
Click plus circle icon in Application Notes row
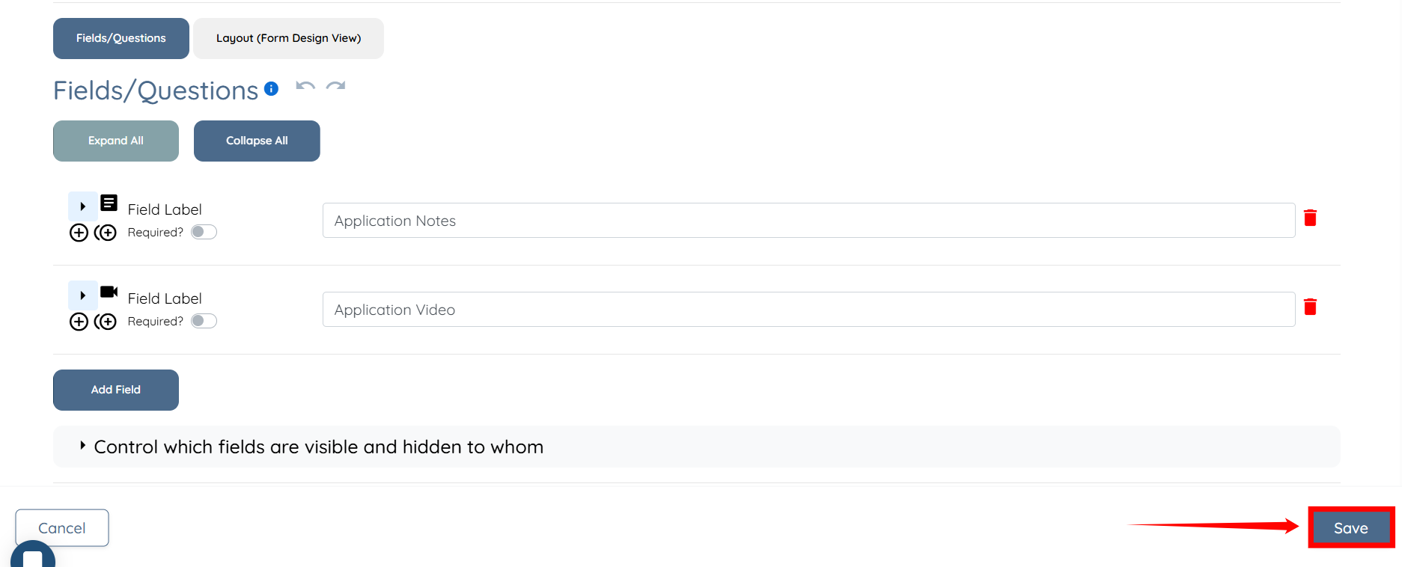click(x=79, y=233)
